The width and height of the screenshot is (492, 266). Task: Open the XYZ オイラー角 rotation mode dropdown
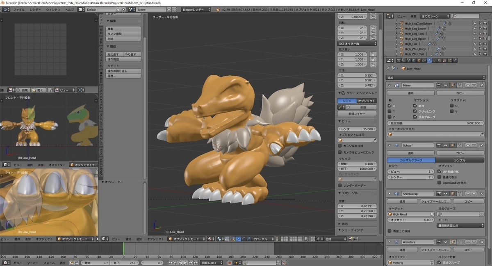(x=357, y=43)
